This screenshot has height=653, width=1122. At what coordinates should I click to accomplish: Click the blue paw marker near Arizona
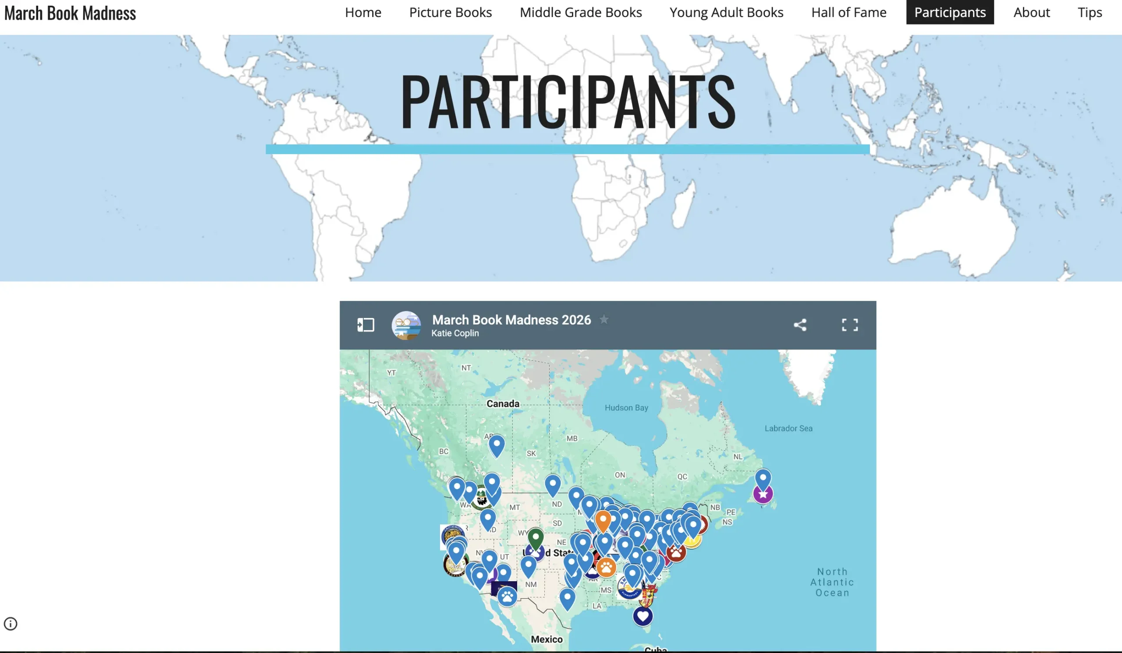point(507,597)
